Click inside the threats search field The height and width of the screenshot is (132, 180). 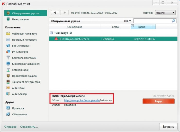point(152,21)
